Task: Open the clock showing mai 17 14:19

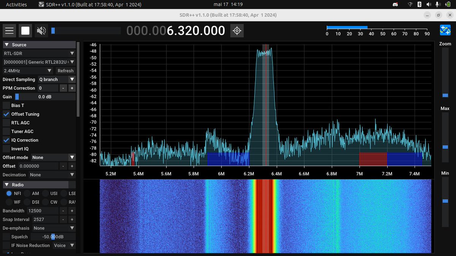Action: click(228, 5)
